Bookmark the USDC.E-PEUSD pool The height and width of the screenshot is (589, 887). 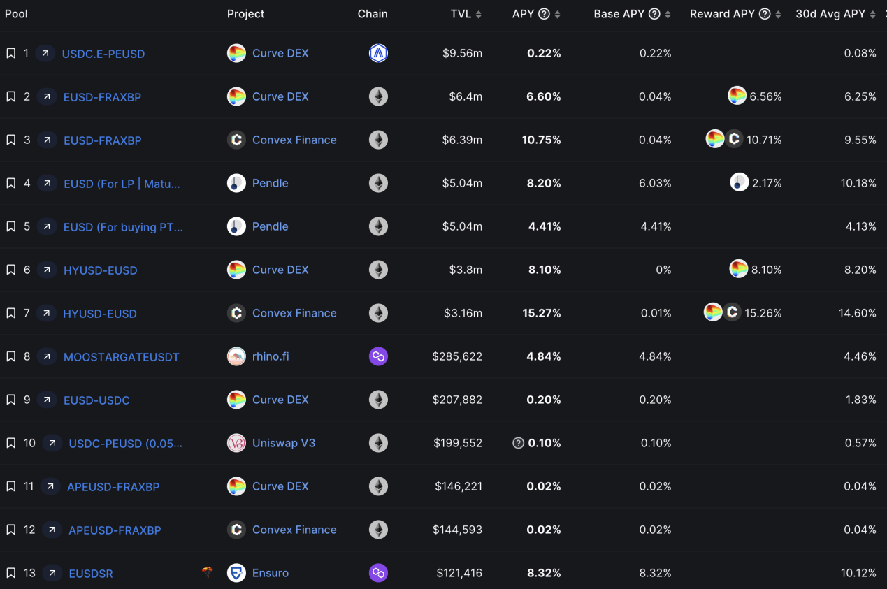click(x=10, y=53)
